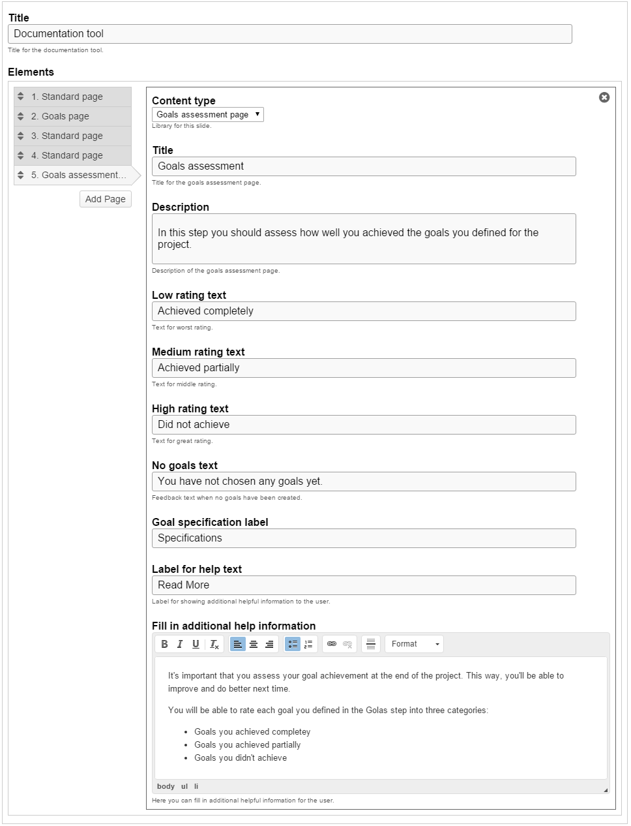
Task: Click inside the Low rating text field
Action: [364, 311]
